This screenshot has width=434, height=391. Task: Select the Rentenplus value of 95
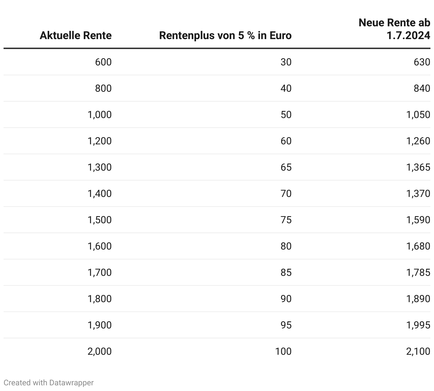tap(286, 325)
